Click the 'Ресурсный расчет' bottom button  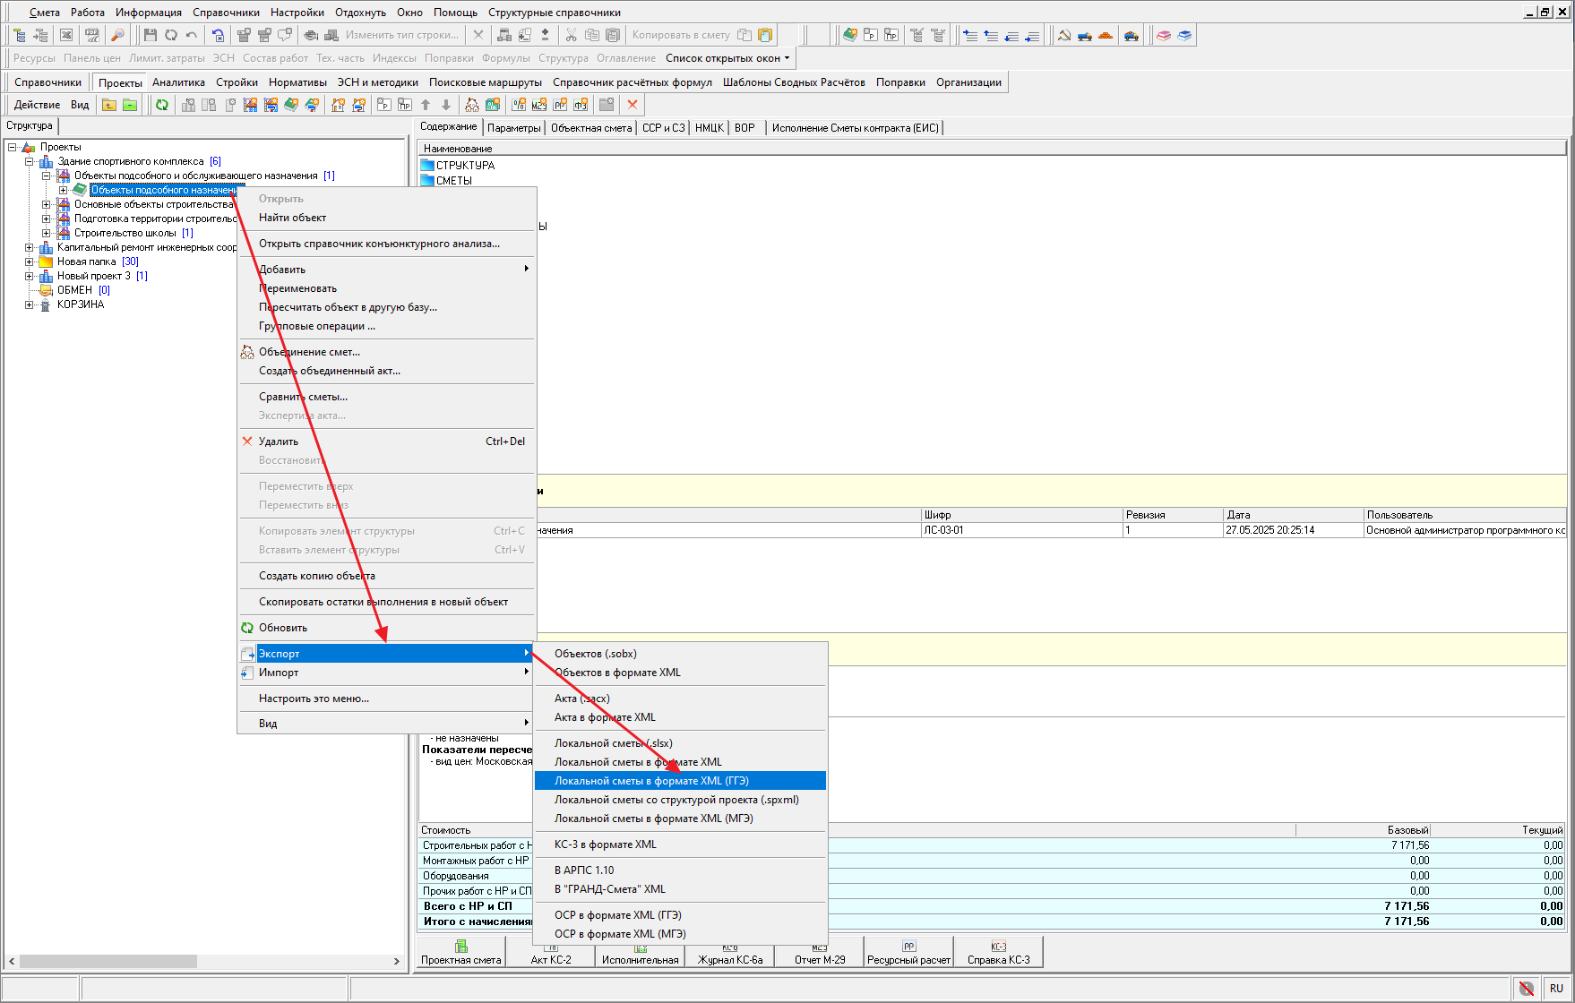pyautogui.click(x=908, y=952)
